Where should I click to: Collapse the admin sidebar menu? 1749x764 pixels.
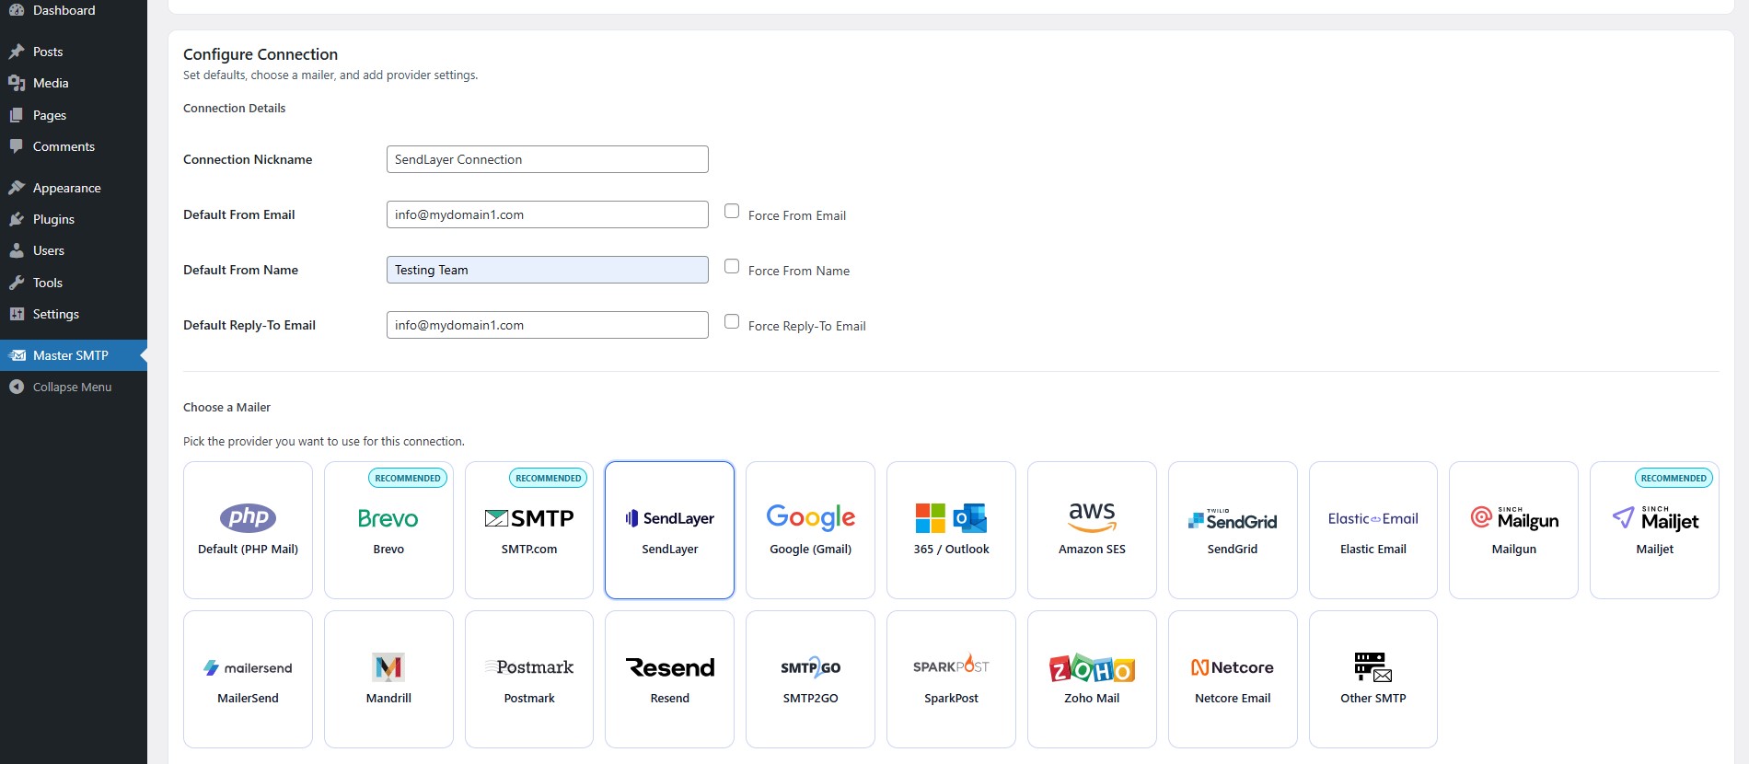pos(72,387)
